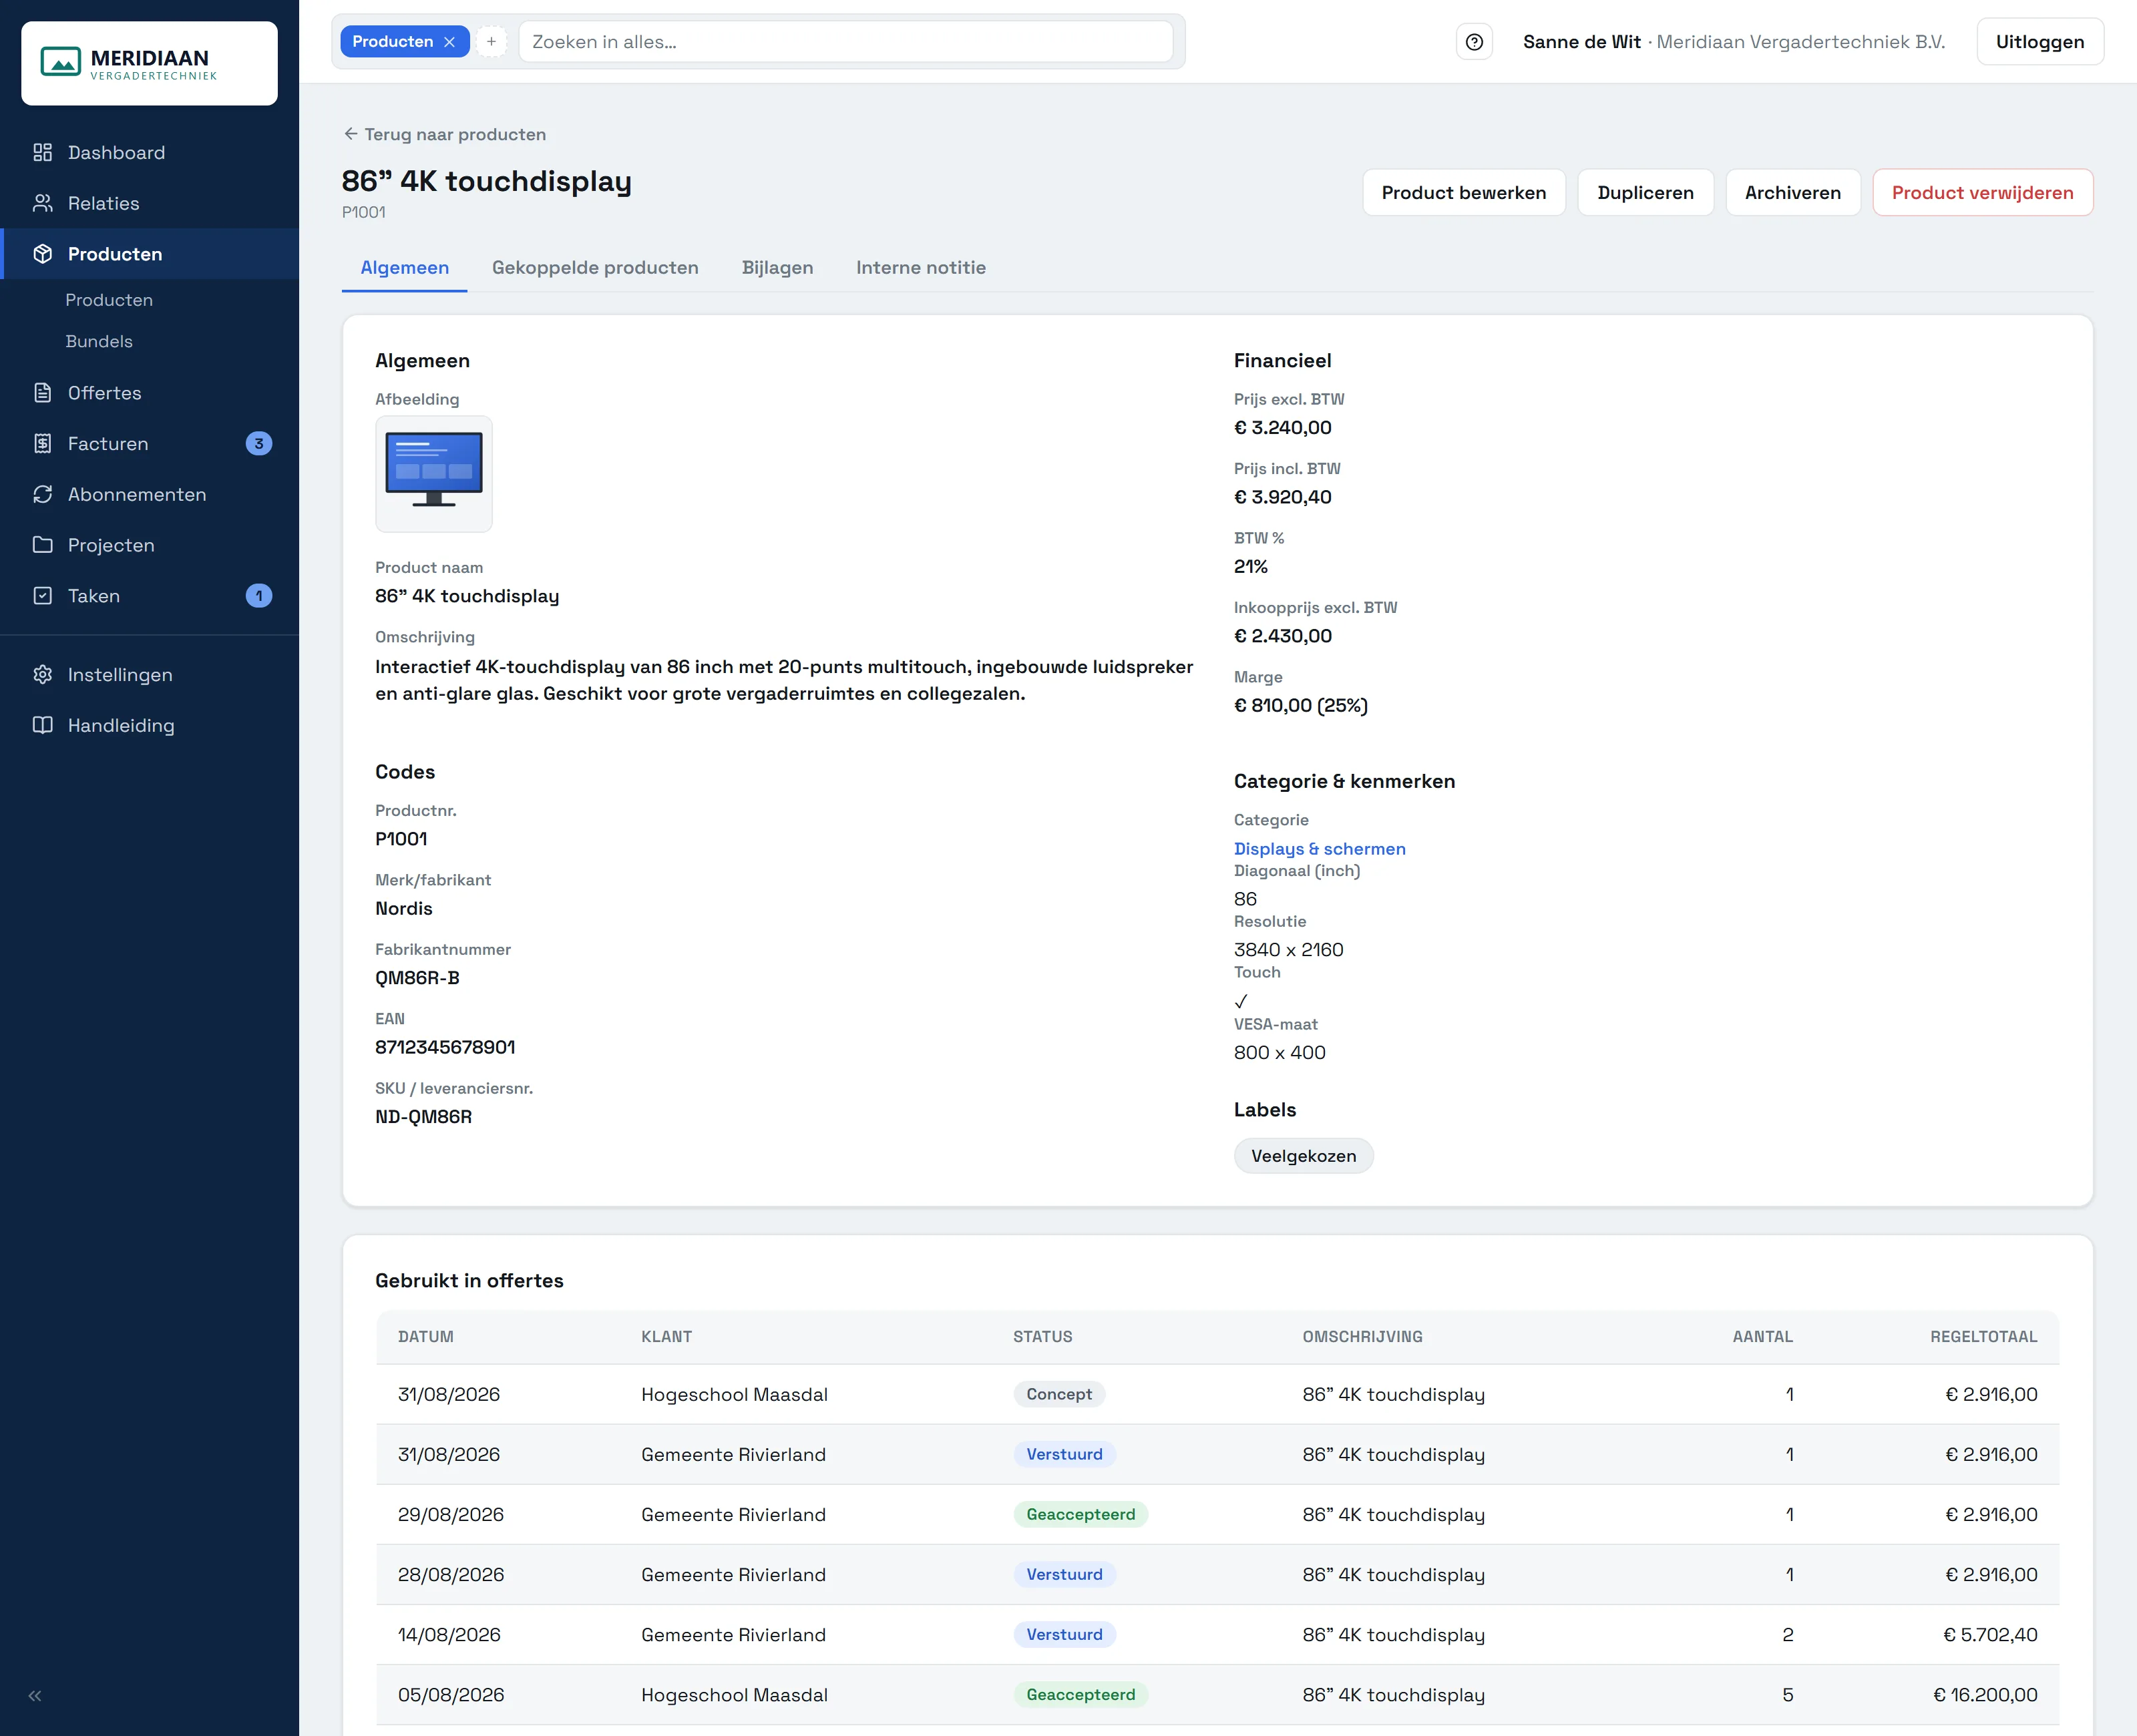This screenshot has height=1736, width=2137.
Task: Open the help question mark icon
Action: pos(1474,42)
